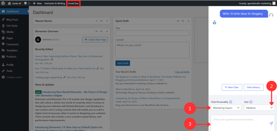Open Landing page copywriting link
This screenshot has height=131, width=277.
coord(49,77)
